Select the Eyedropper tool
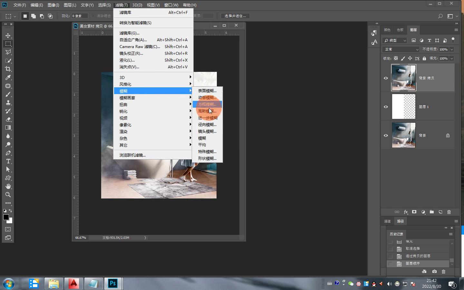This screenshot has height=290, width=464. (x=8, y=77)
